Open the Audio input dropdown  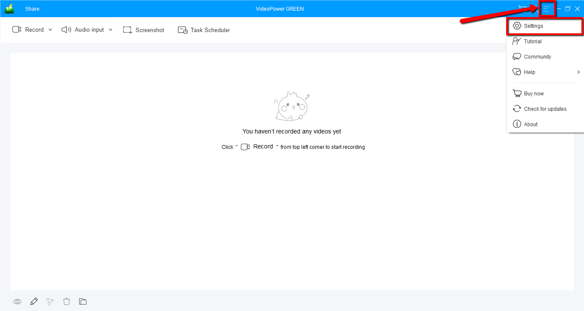click(x=111, y=30)
